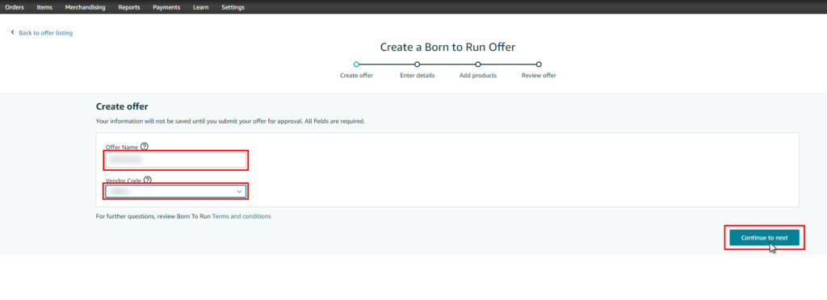Open the Reports menu
Screen dimensions: 827x300
point(128,7)
